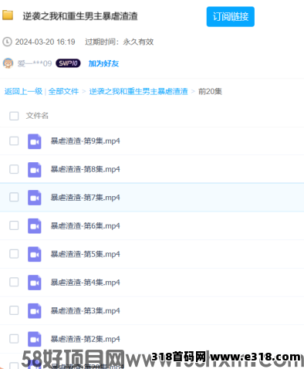Screen dimensions: 304x369
Task: Open video icon for 第9集.mp4
Action: (x=35, y=141)
